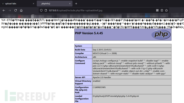Open the browser home page
This screenshot has width=184, height=103.
(21, 10)
